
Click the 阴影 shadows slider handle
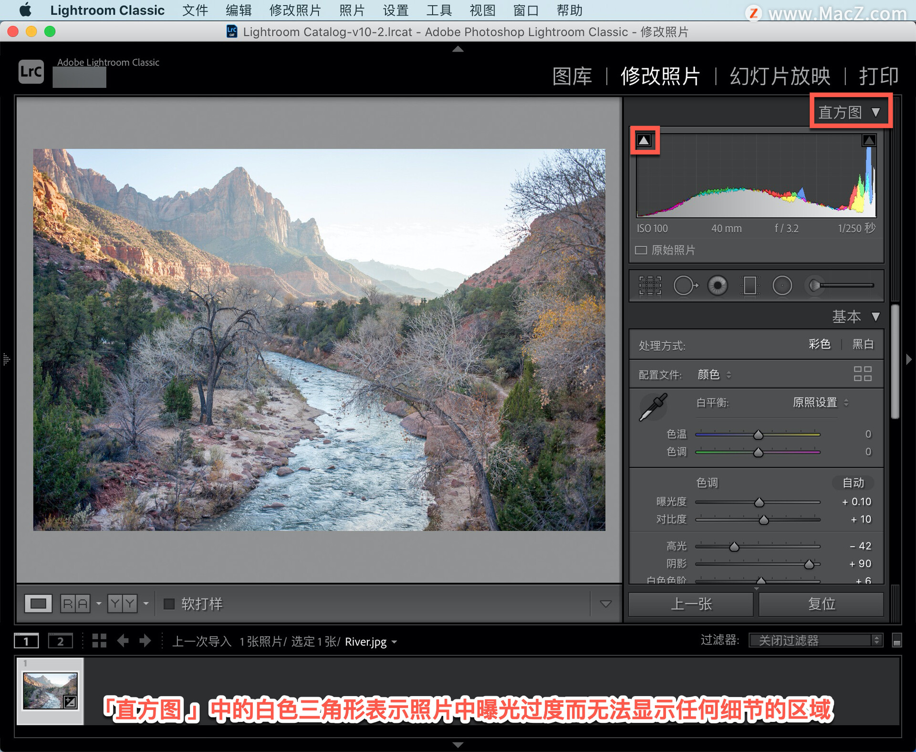[809, 564]
